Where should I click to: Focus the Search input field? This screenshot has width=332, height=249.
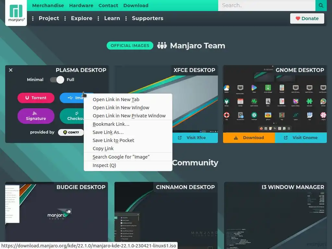coord(267,5)
